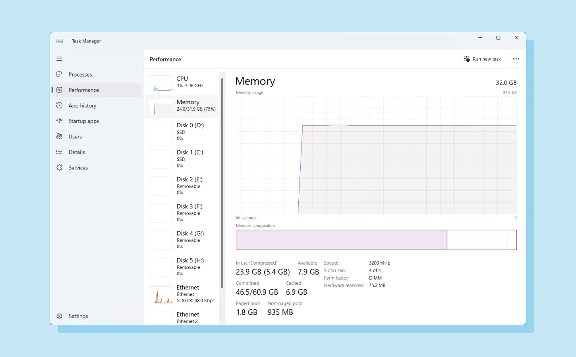Screen dimensions: 576x357
Task: Open the Processes page
Action: point(80,74)
